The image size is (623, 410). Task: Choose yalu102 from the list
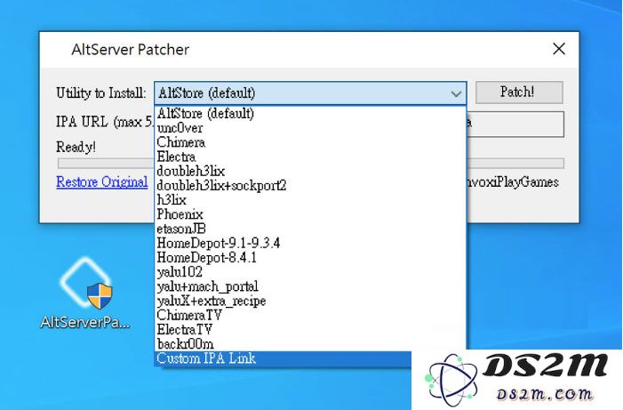[310, 271]
